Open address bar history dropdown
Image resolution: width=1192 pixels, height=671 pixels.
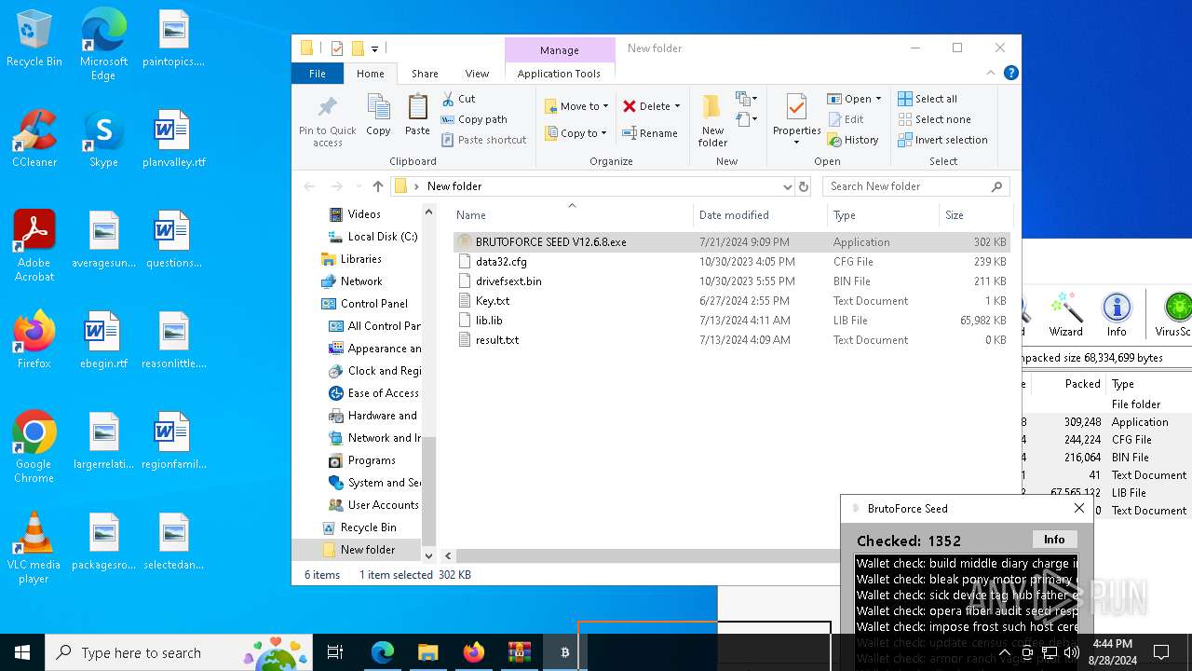(x=788, y=186)
